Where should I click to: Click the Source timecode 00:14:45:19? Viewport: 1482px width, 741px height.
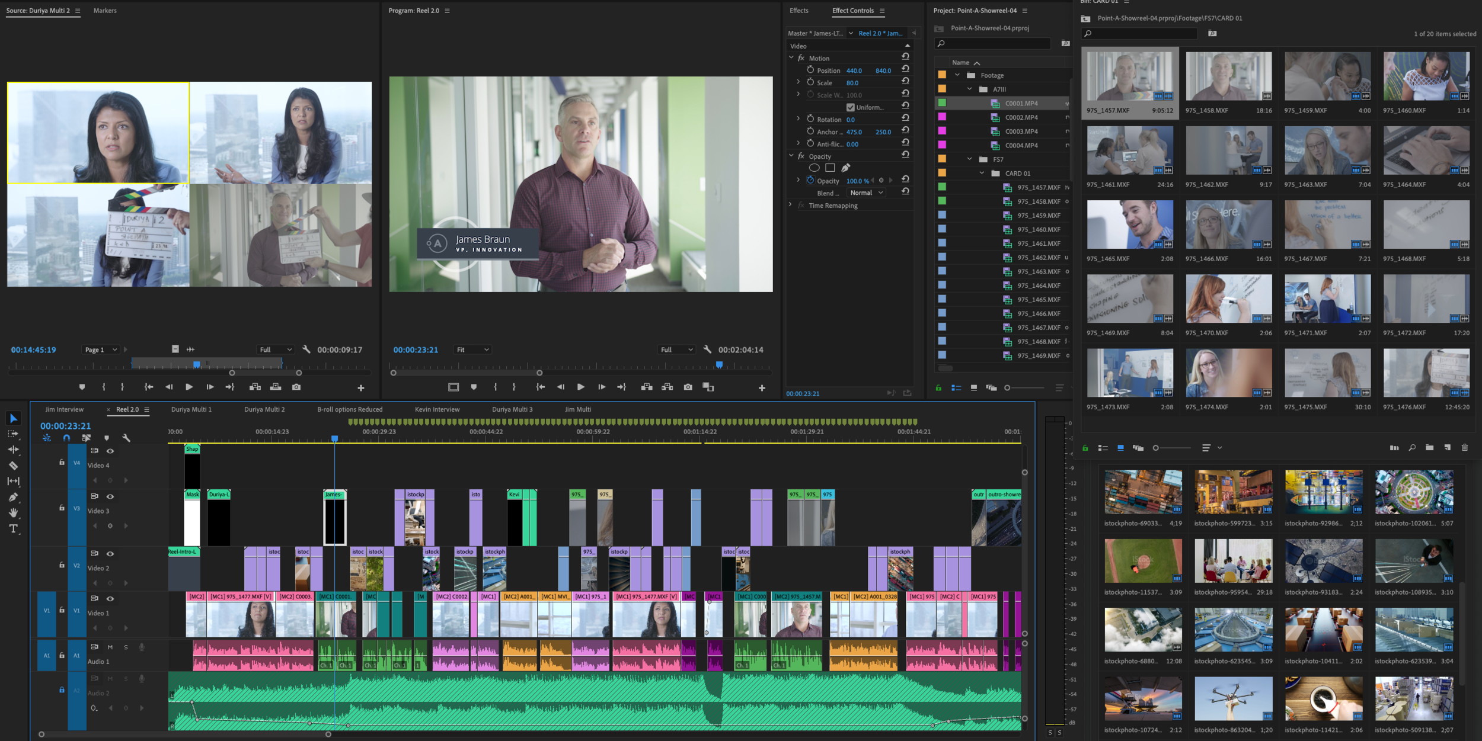point(34,350)
